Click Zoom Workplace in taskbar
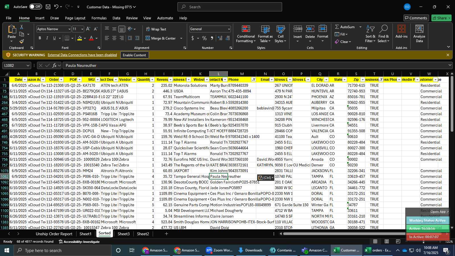 pos(219,250)
